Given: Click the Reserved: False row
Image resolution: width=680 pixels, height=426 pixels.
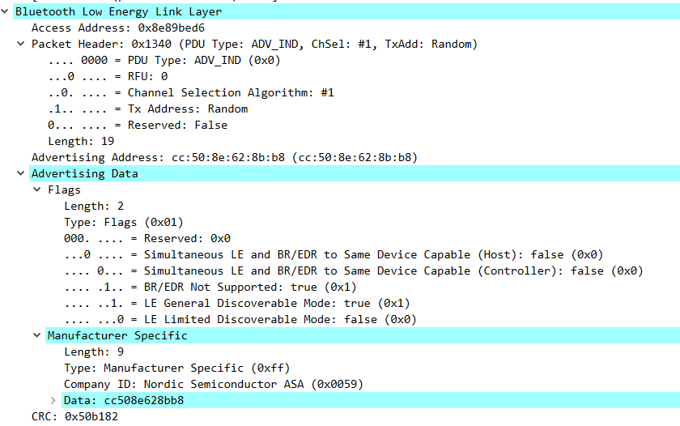Looking at the screenshot, I should [138, 125].
